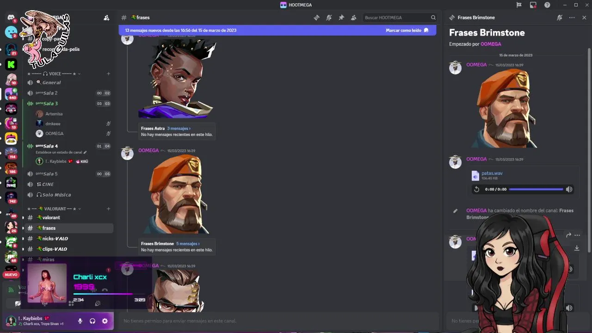Join the Solo Música voice channel
Viewport: 592px width, 333px height.
click(69, 195)
